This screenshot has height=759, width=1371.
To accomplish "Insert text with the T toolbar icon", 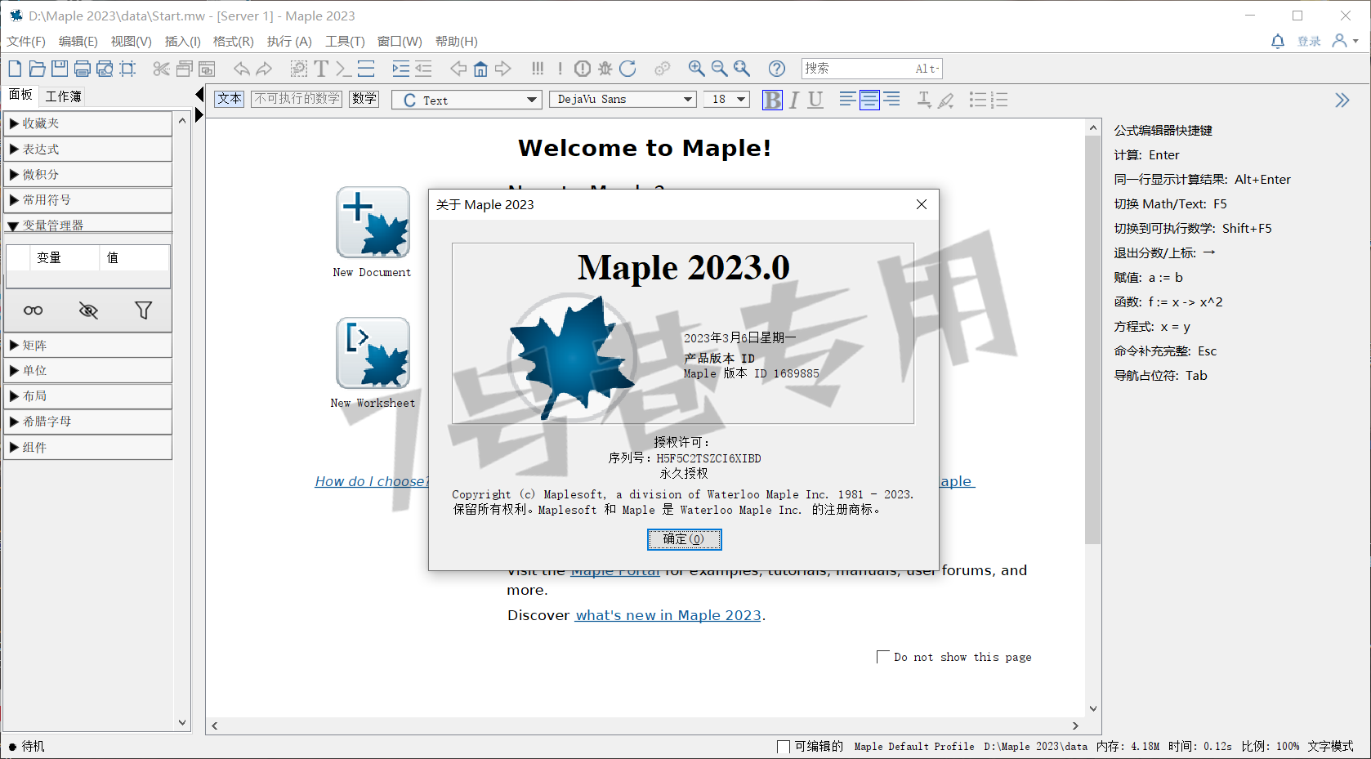I will (321, 69).
